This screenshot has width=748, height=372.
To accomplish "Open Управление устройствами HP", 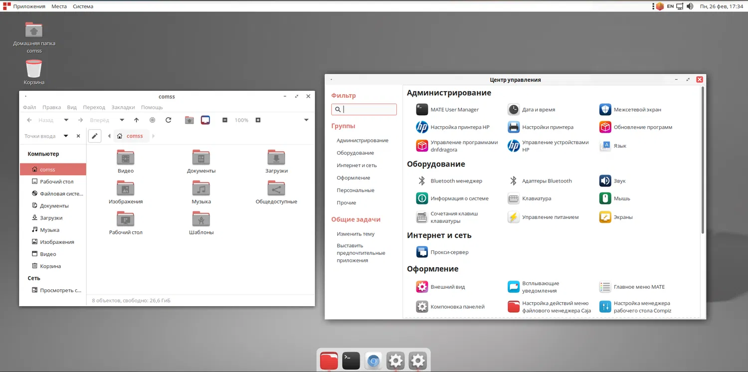I will (x=549, y=146).
